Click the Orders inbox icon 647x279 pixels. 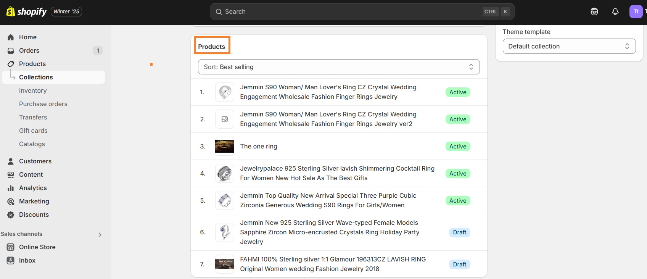point(11,50)
